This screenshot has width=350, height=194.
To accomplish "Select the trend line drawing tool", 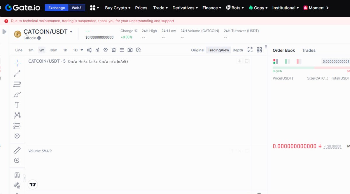I will (x=17, y=73).
